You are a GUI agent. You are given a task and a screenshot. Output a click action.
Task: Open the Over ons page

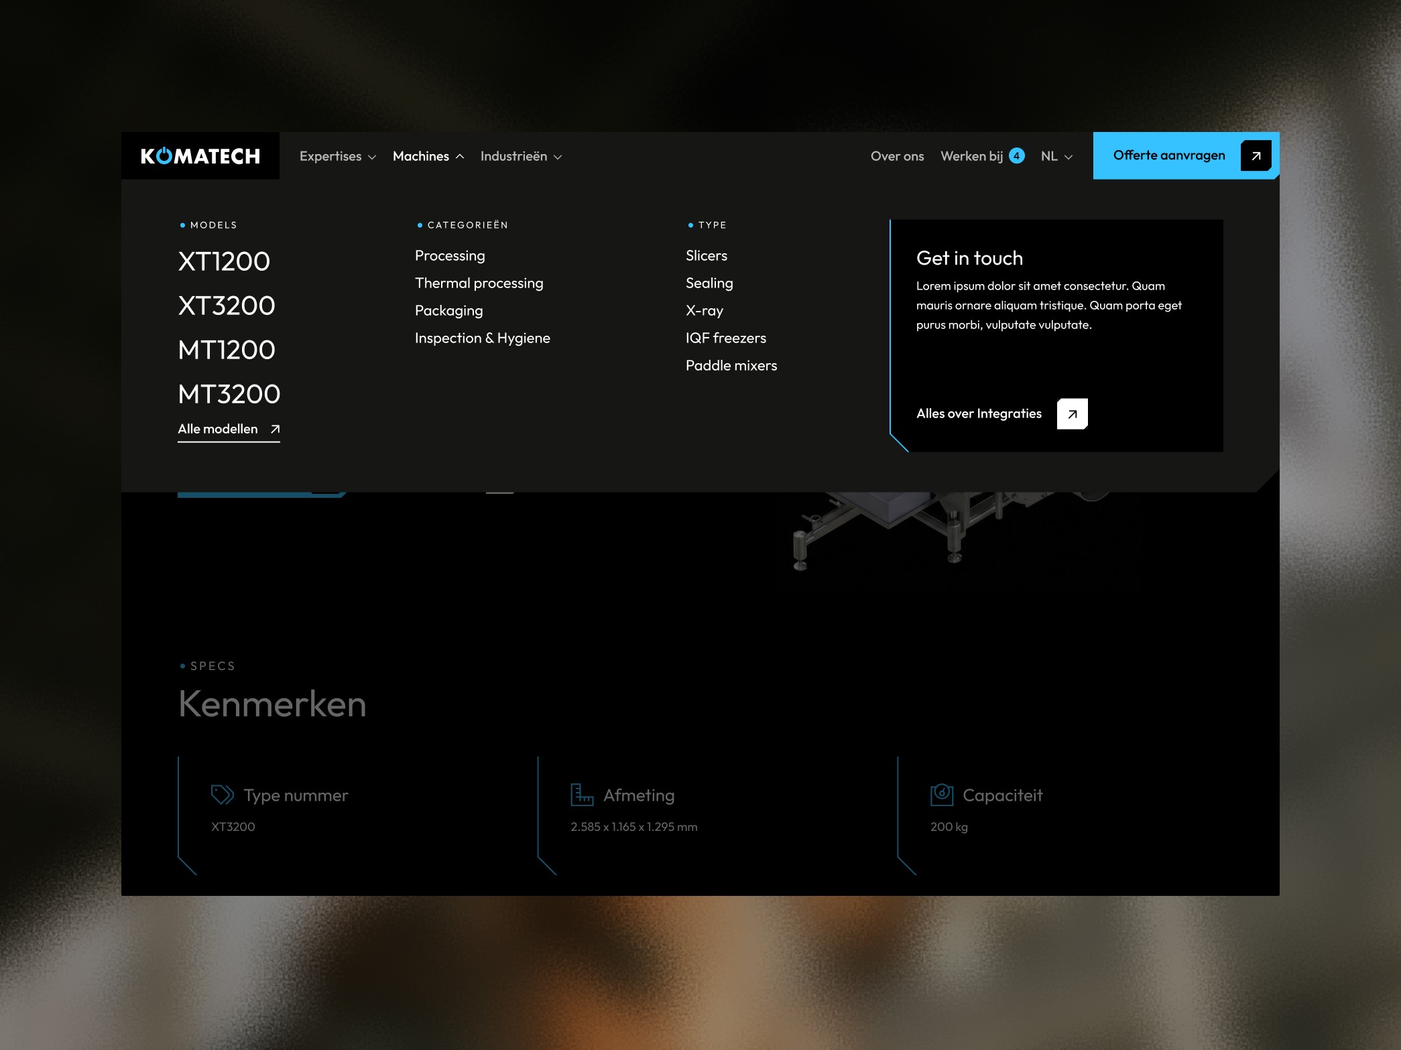[x=897, y=156]
